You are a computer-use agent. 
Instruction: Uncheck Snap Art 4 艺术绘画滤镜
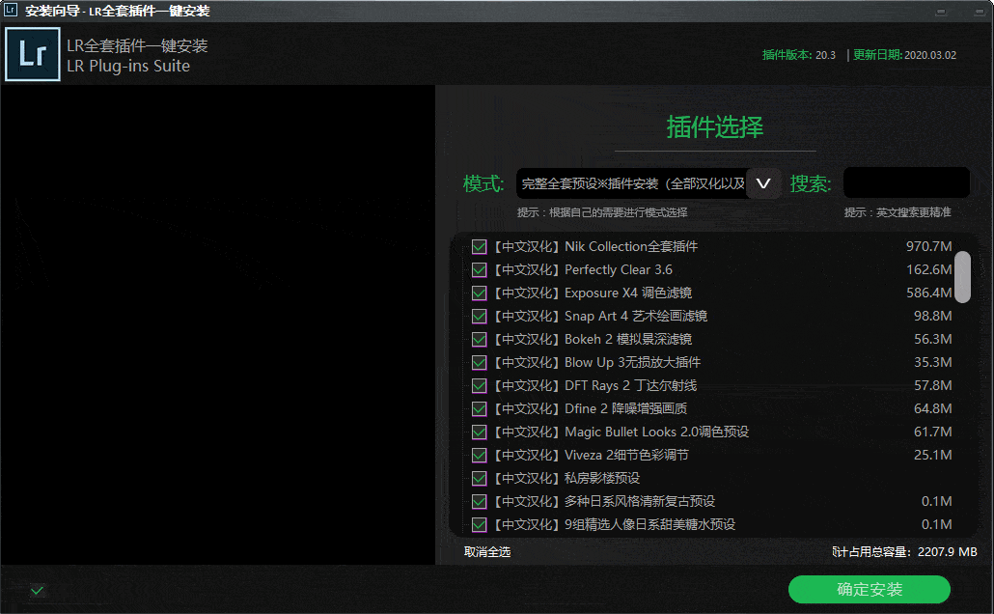coord(479,316)
